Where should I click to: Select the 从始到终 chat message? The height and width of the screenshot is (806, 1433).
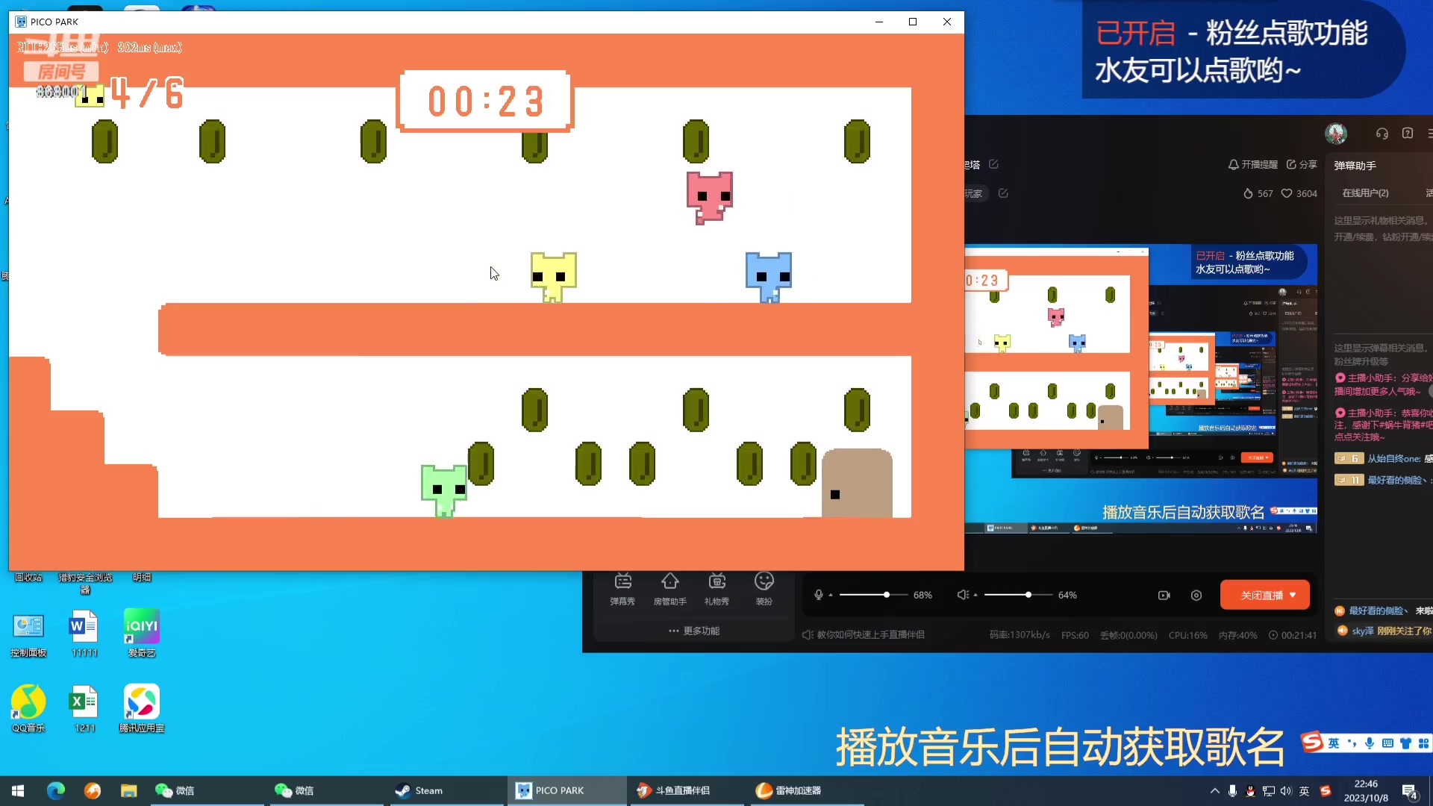(x=1383, y=459)
